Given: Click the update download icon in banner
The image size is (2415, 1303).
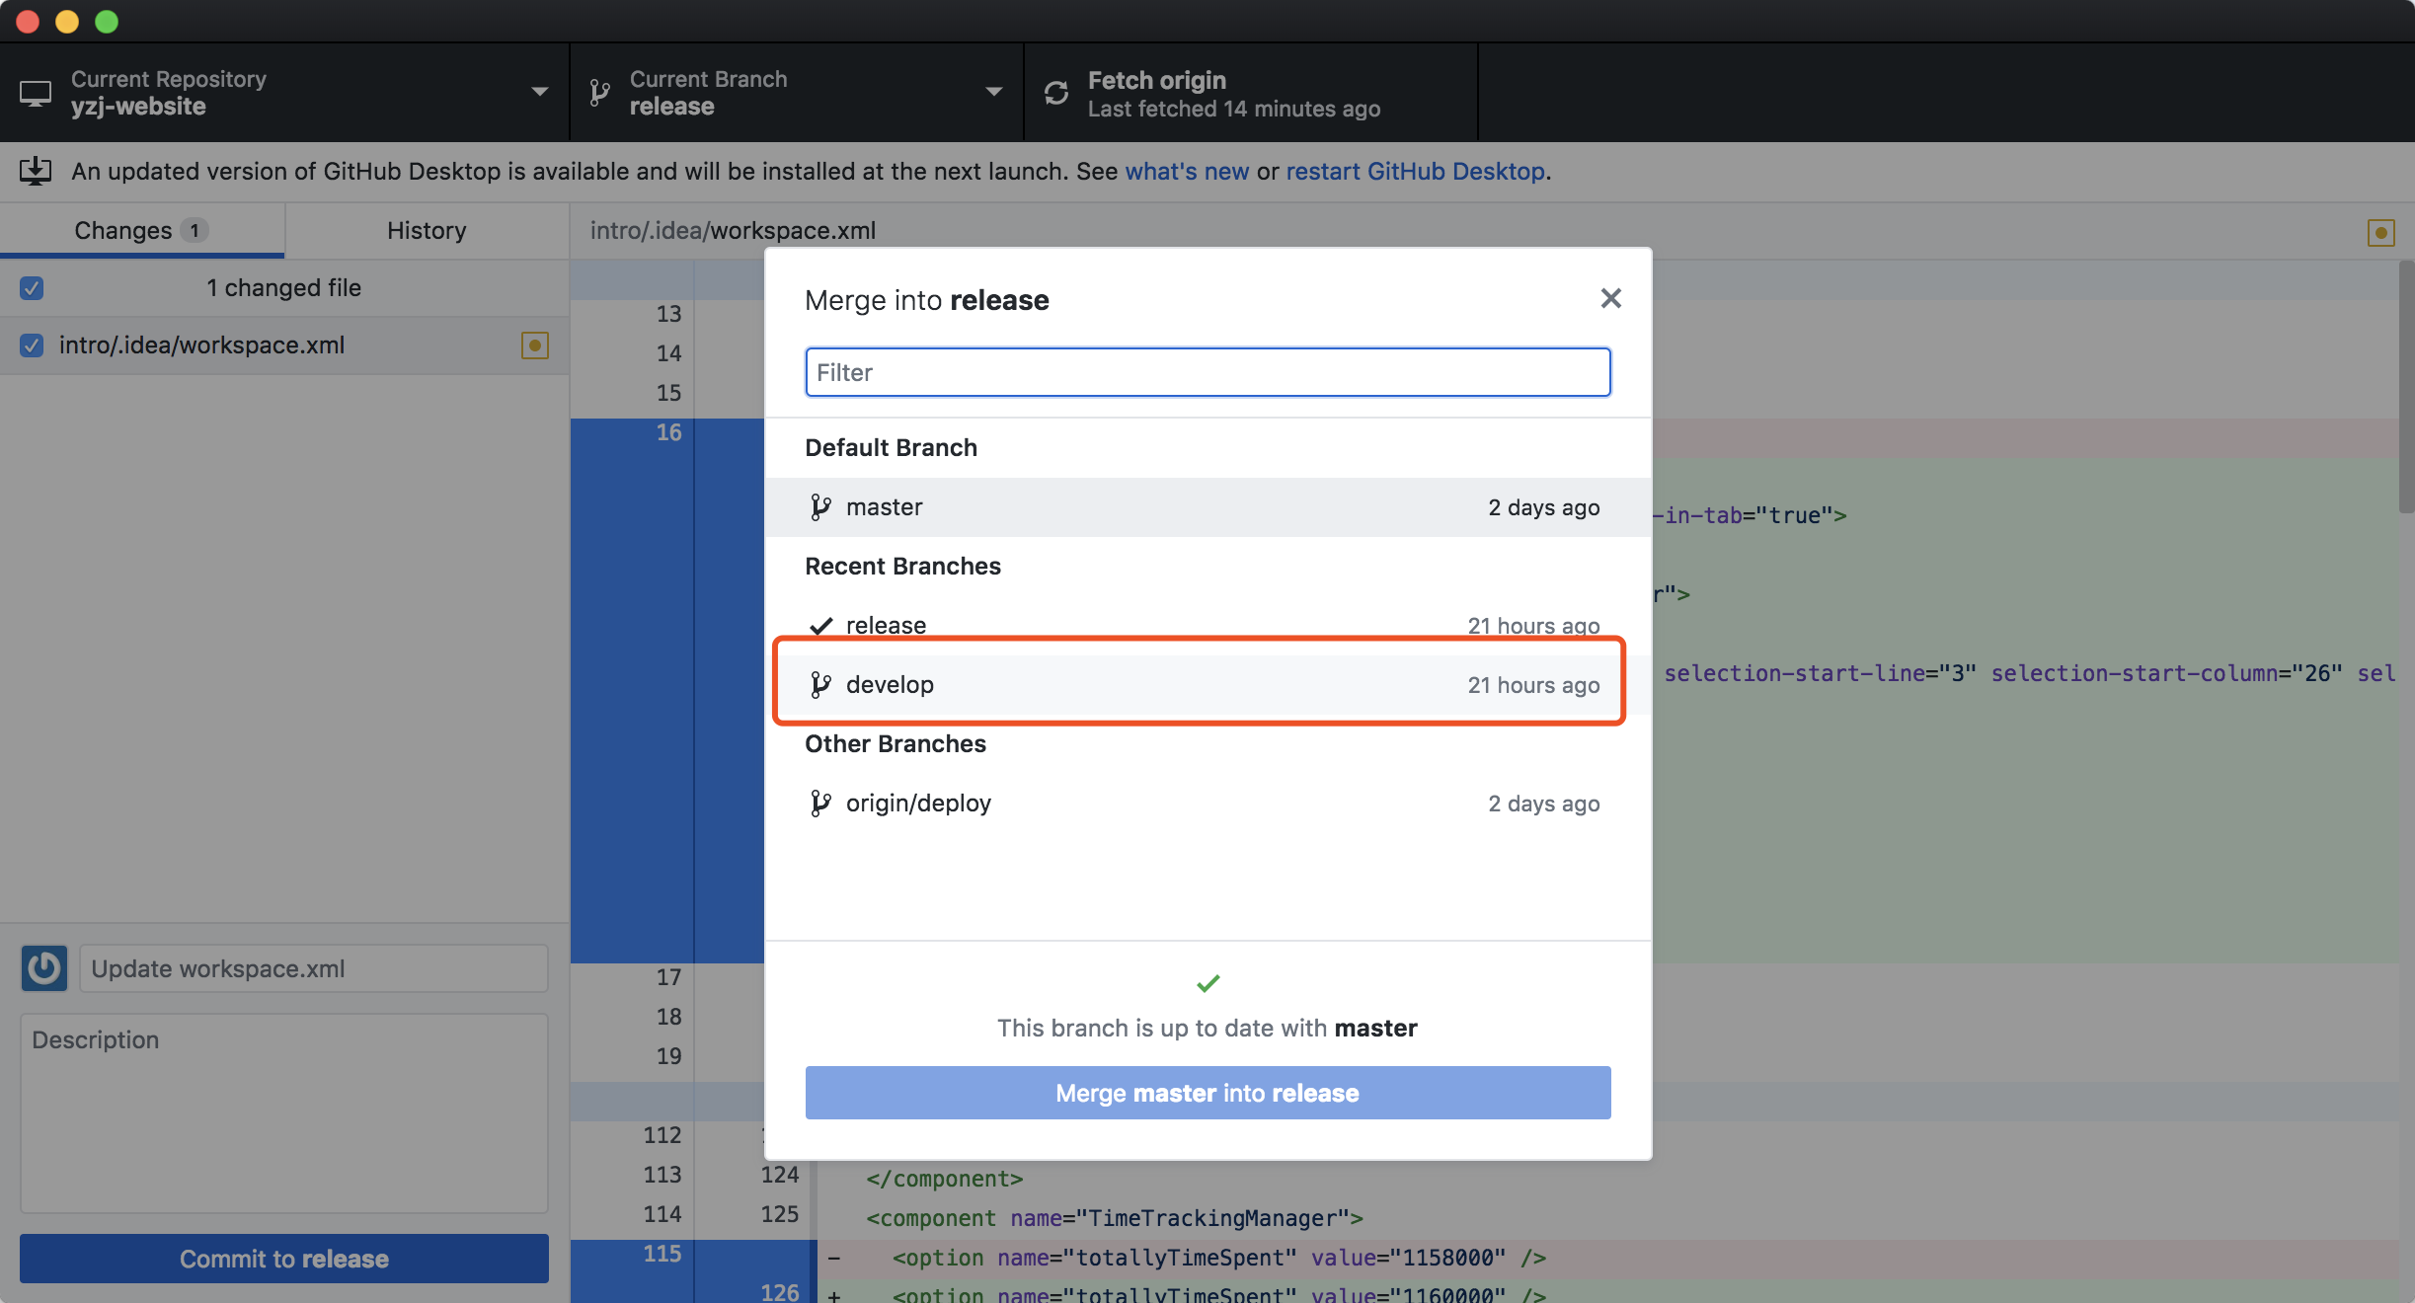Looking at the screenshot, I should click(x=36, y=171).
